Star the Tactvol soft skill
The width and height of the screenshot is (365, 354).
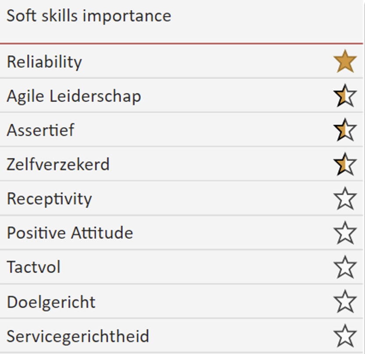pyautogui.click(x=345, y=267)
